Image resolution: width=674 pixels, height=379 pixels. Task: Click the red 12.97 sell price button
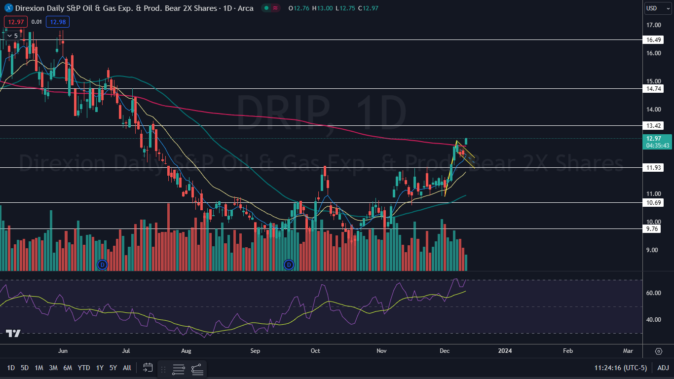pos(15,22)
